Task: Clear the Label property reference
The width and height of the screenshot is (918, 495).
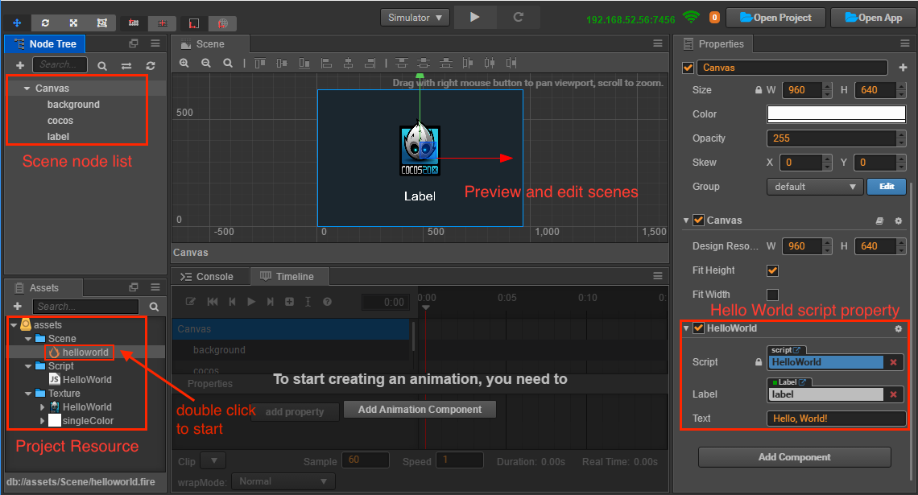Action: click(893, 394)
